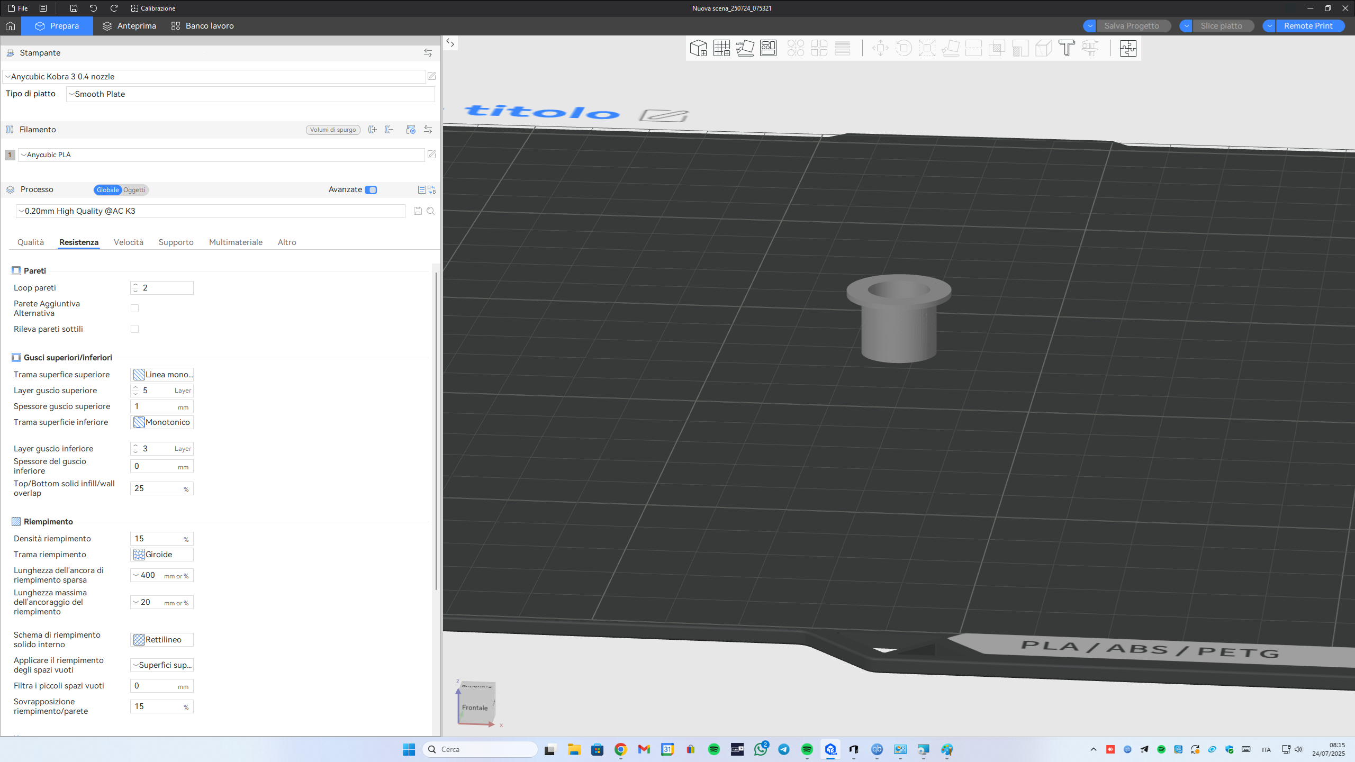The height and width of the screenshot is (762, 1355).
Task: Run Auto orient from the toolbar
Action: click(745, 48)
